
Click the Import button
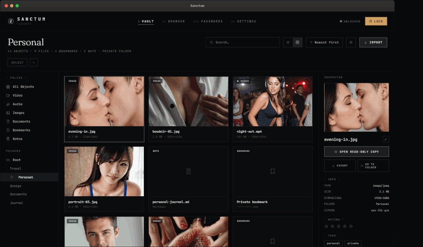tap(374, 43)
